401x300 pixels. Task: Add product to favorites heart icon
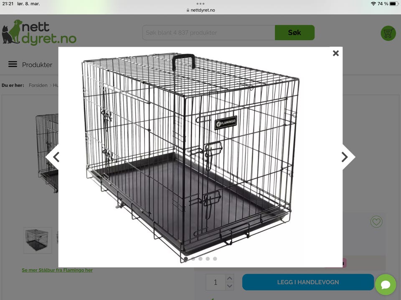(376, 221)
